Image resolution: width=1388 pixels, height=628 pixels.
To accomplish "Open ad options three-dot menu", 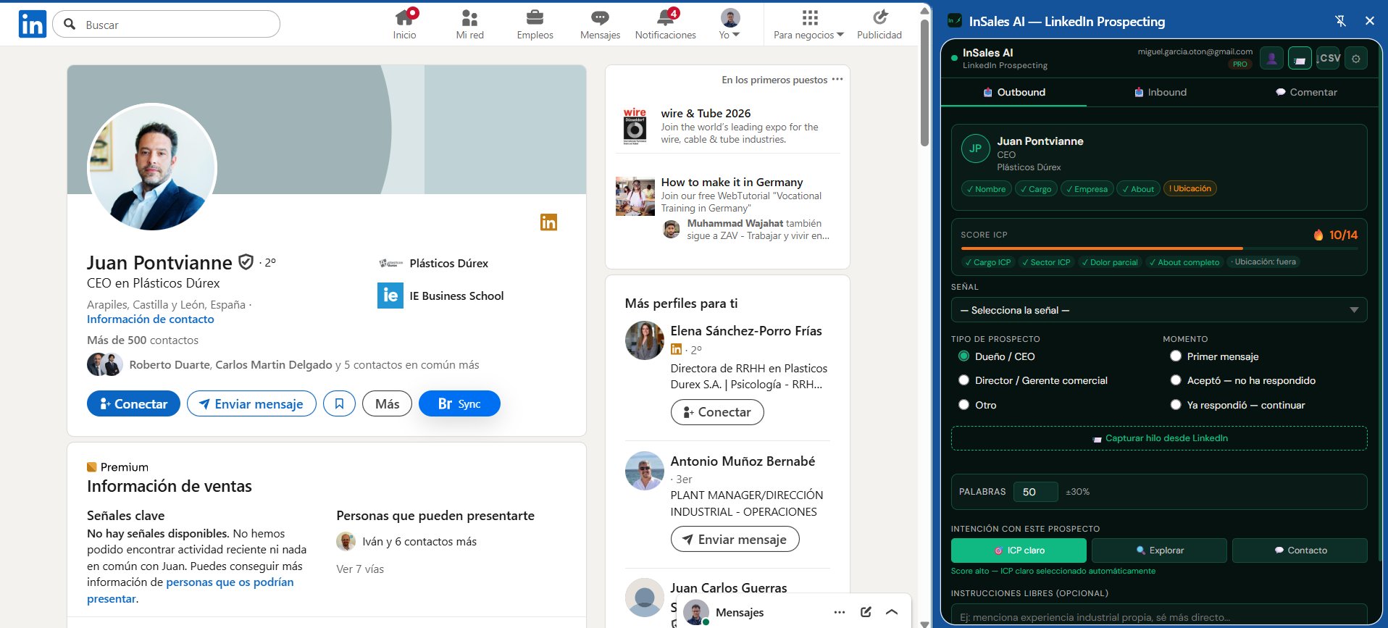I will tap(837, 80).
